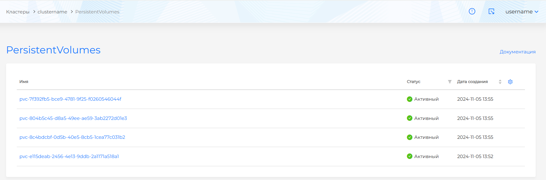Click green status icon for pvc-804b5c45 row

click(x=410, y=118)
